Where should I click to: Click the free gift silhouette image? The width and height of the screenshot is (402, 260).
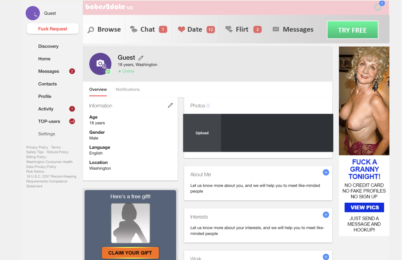coord(130,223)
